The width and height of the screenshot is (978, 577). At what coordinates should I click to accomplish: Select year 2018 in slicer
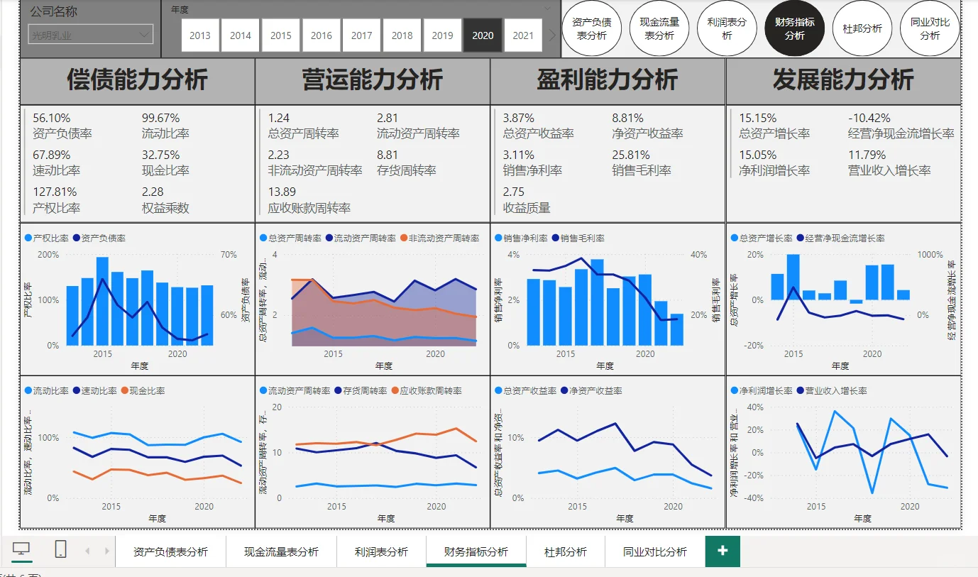tap(402, 35)
